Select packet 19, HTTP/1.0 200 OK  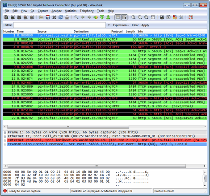point(105,106)
